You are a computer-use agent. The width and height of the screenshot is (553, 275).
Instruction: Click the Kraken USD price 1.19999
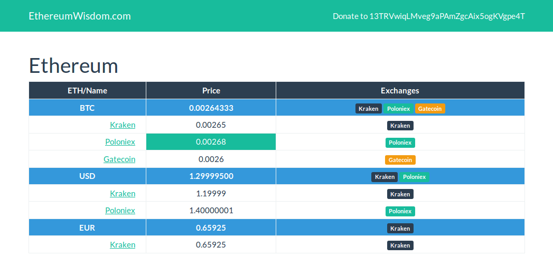pyautogui.click(x=211, y=193)
